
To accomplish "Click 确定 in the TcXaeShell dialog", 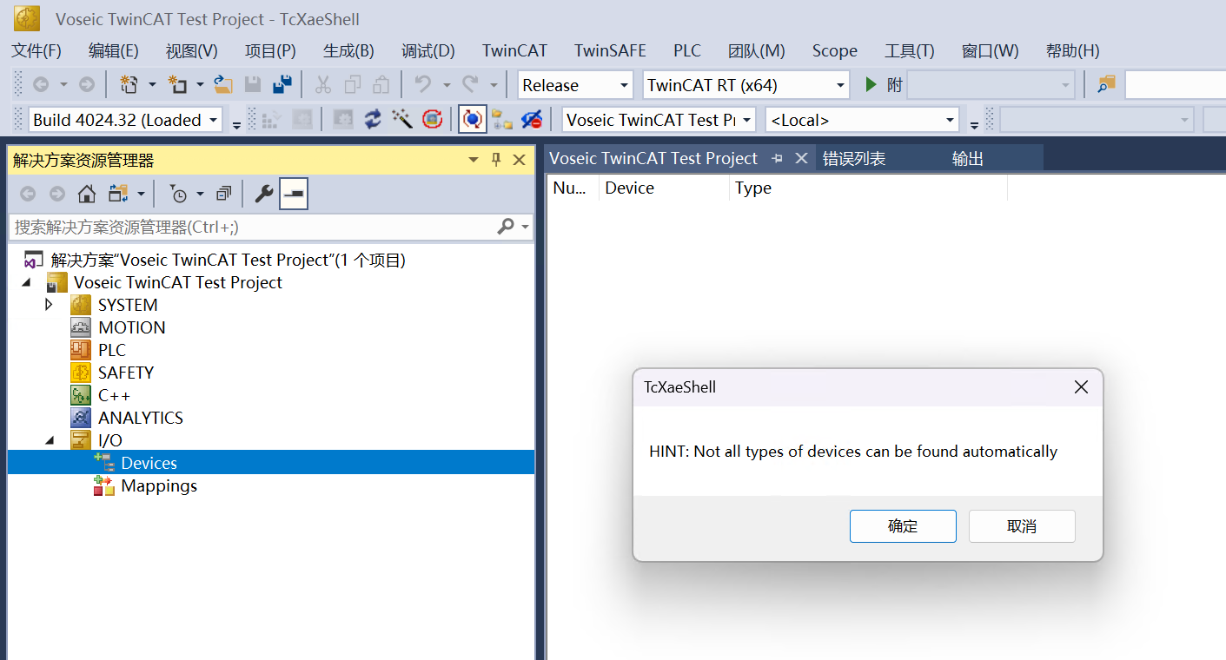I will tap(903, 526).
